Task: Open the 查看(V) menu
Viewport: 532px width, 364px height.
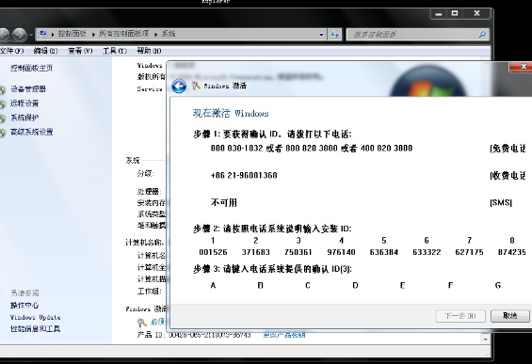Action: click(x=80, y=51)
